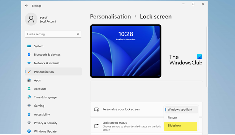Open Accounts via its person icon
Screen dimensions: 235x135
tap(29, 89)
